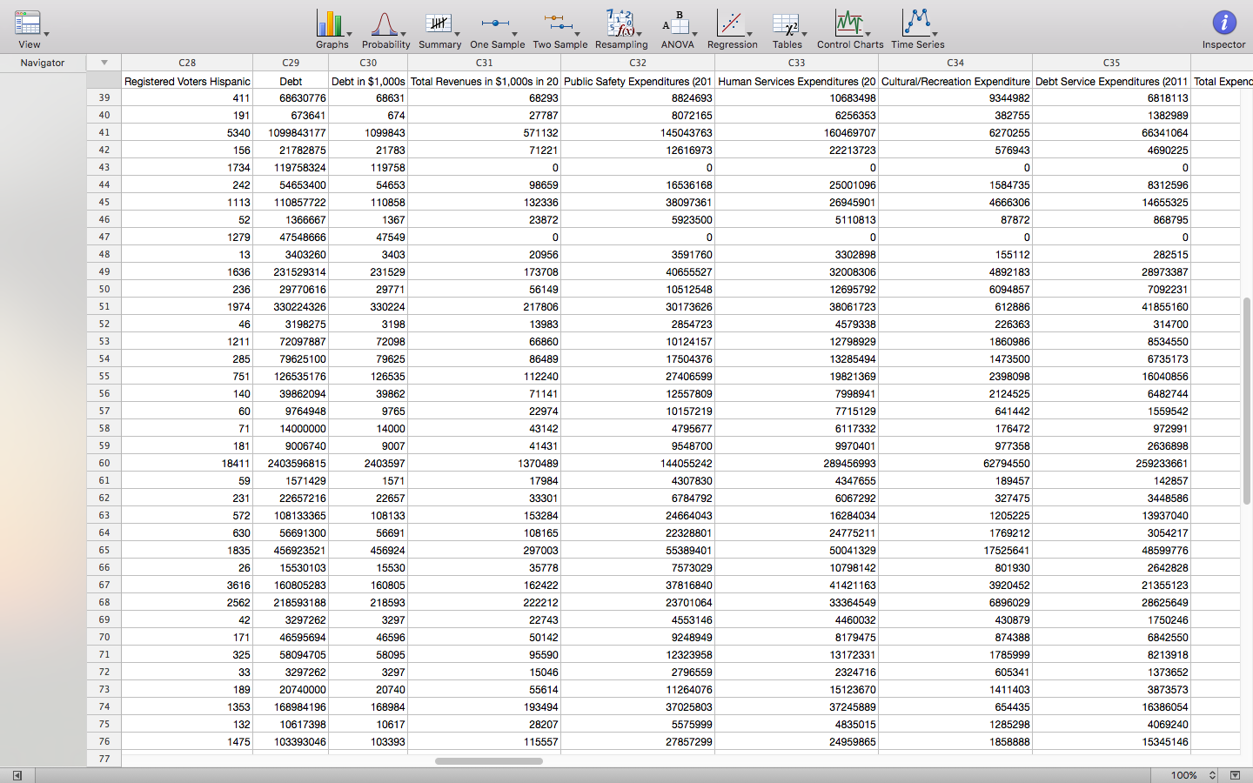Expand the Summary dropdown arrow
Viewport: 1253px width, 783px height.
pyautogui.click(x=458, y=35)
